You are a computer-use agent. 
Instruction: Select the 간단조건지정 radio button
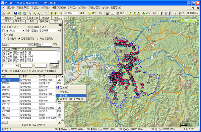click(19, 39)
